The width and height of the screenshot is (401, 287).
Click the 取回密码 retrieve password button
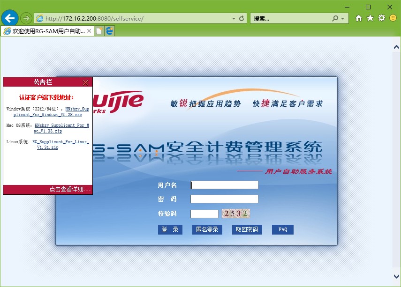[247, 229]
